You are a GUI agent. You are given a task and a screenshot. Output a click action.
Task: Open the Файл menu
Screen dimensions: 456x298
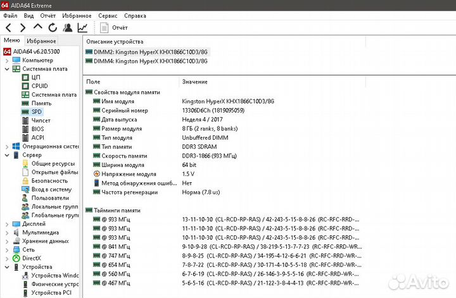point(11,16)
